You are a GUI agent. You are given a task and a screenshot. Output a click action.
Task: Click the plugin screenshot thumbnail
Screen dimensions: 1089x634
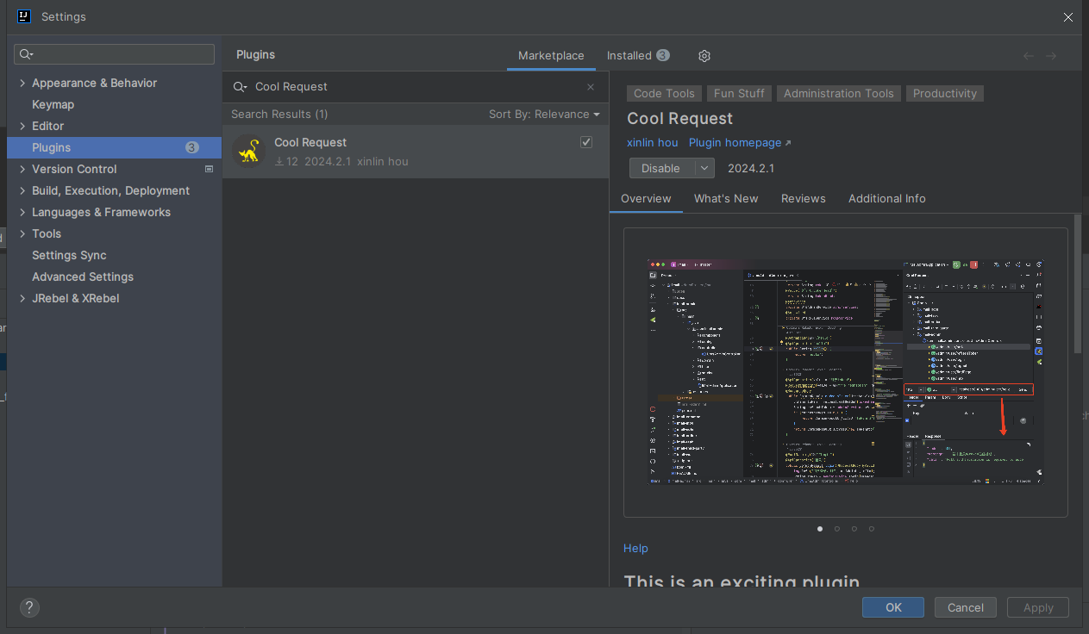tap(846, 372)
